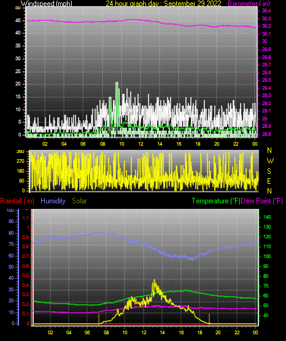
Task: Click the 18 hour label under bottom graph
Action: coord(199,333)
